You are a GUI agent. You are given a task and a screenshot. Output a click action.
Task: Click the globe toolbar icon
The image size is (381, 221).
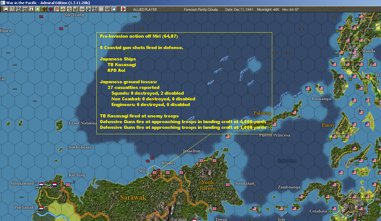pyautogui.click(x=88, y=9)
